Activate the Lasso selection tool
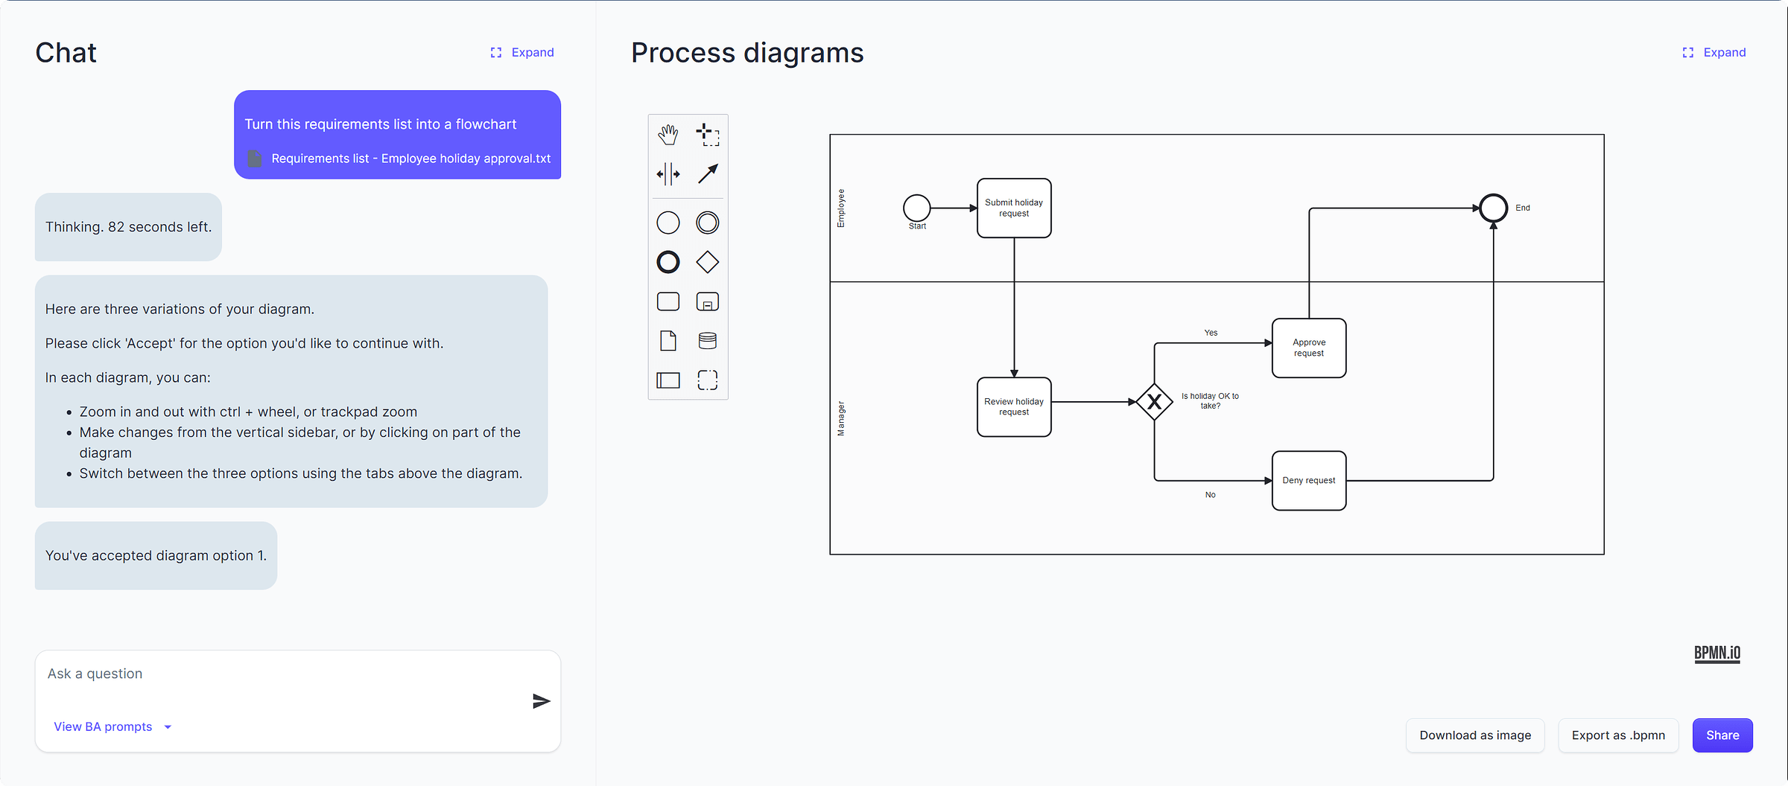Screen dimensions: 1788x786 (707, 135)
